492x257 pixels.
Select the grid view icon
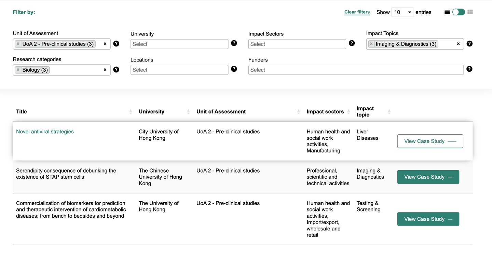pyautogui.click(x=470, y=12)
